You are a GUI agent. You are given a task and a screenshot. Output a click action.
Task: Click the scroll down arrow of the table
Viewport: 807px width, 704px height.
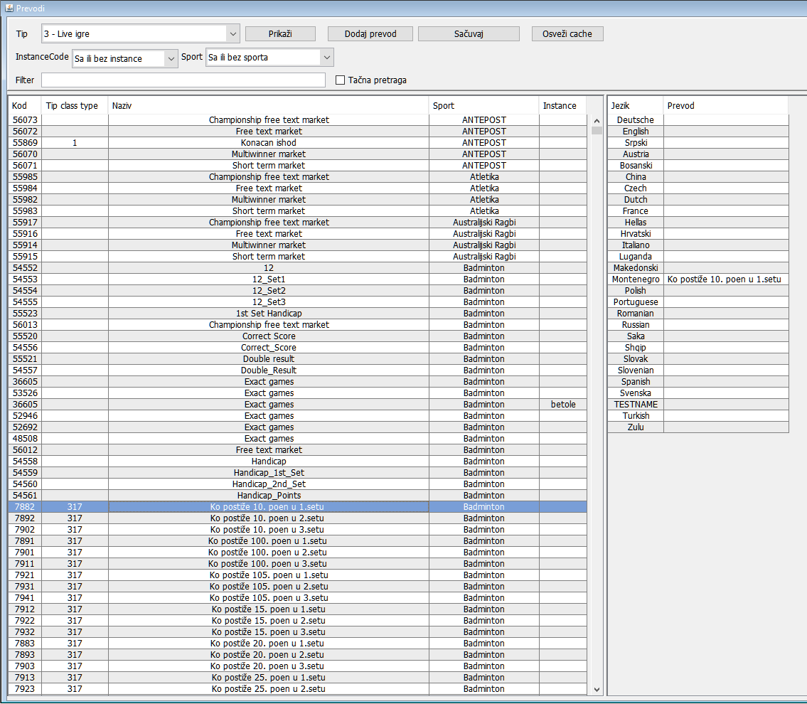[x=597, y=690]
